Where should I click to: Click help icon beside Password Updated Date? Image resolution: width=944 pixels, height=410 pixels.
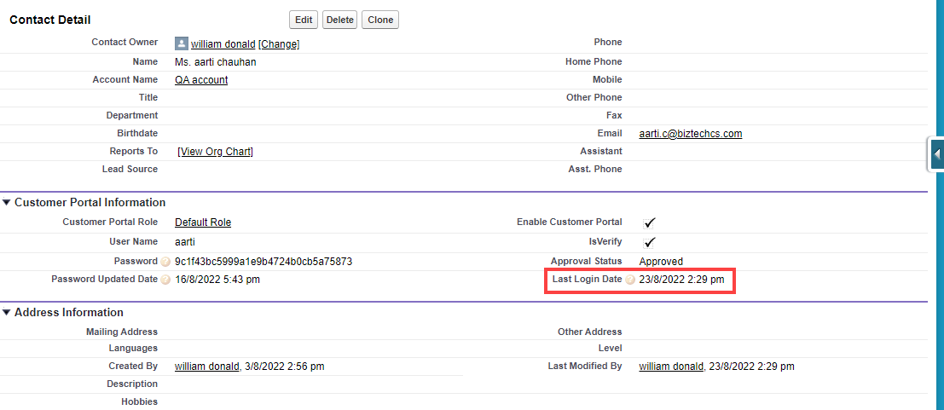(x=165, y=280)
